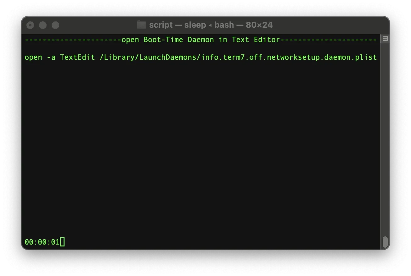
Task: Click 'script' in the window title
Action: pos(161,25)
